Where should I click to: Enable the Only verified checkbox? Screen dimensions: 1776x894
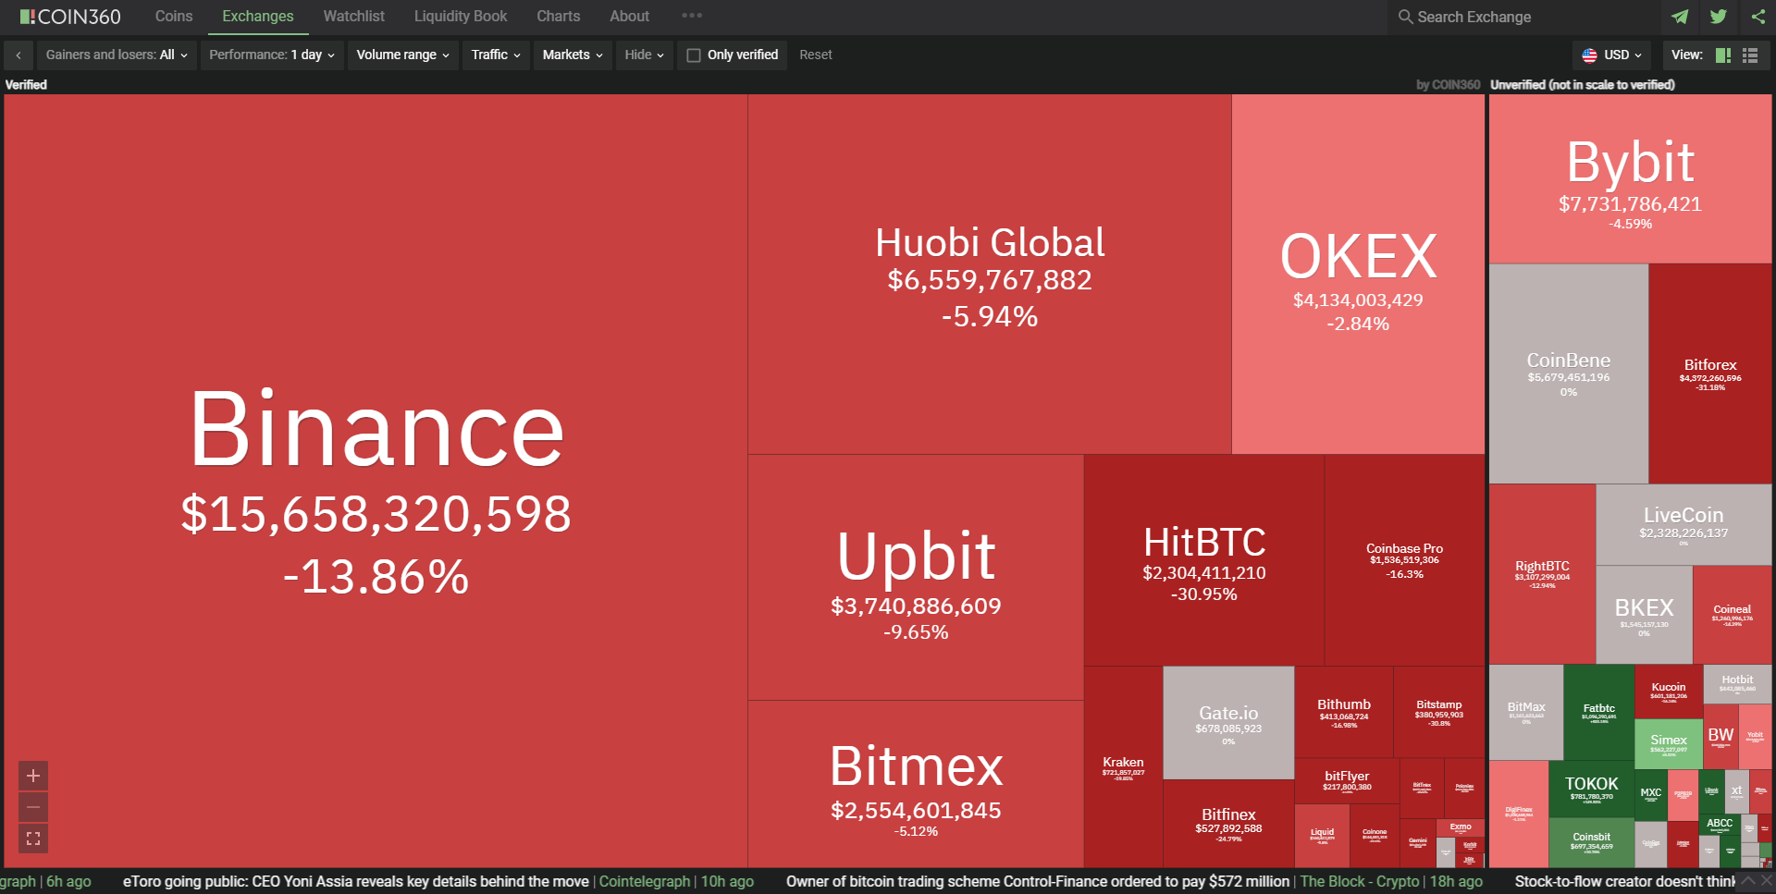(x=694, y=55)
